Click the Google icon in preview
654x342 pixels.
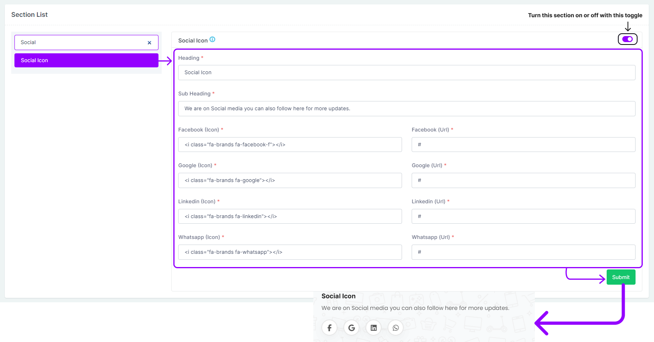[x=351, y=328]
